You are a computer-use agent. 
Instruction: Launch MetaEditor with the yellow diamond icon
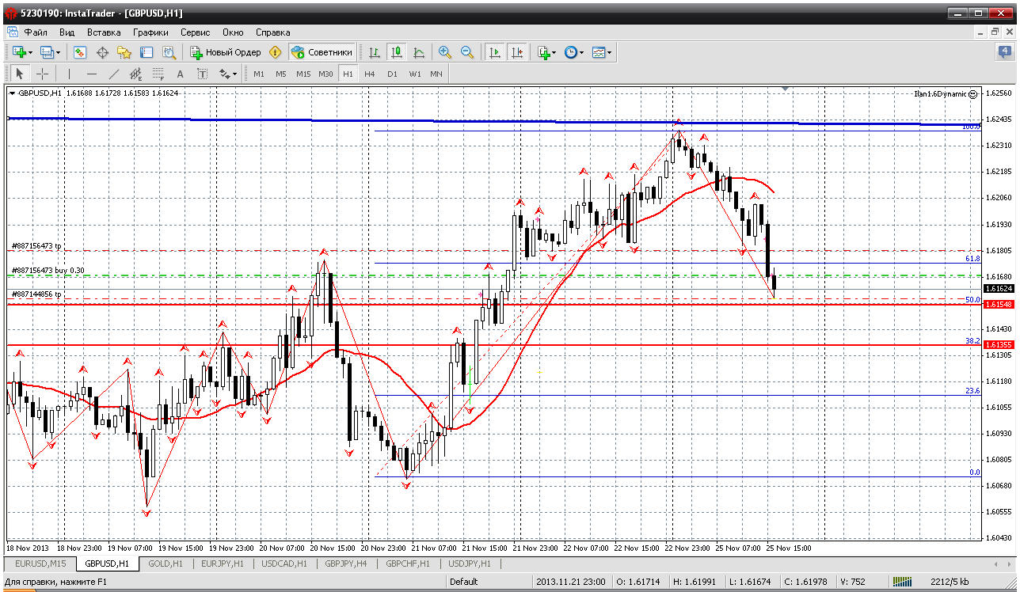pyautogui.click(x=275, y=52)
